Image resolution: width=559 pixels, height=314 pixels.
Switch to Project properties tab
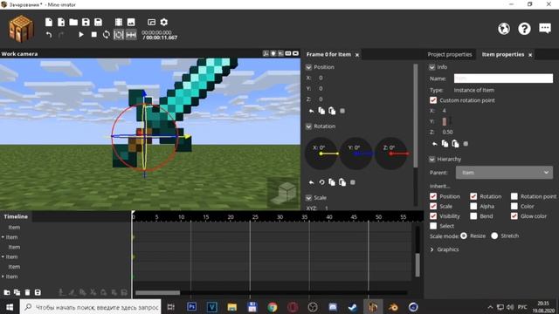[x=450, y=54]
